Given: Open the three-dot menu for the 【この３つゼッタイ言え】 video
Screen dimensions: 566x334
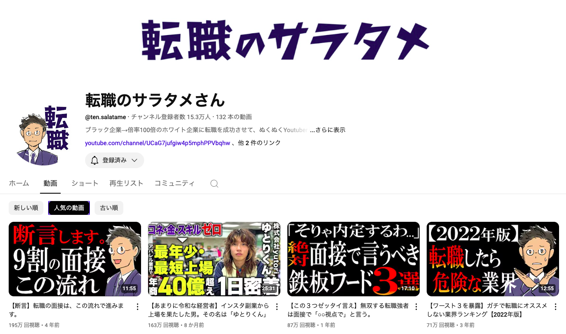Looking at the screenshot, I should pyautogui.click(x=416, y=307).
